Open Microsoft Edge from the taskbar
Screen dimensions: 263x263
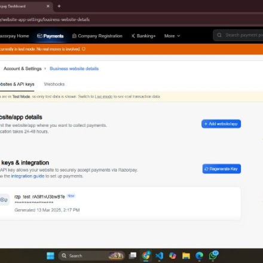(x=200, y=256)
